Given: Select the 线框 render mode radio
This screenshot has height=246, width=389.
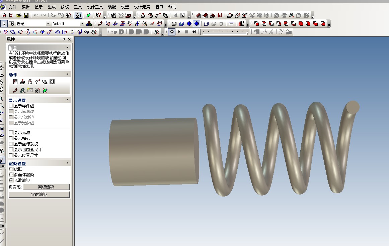Looking at the screenshot, I should [x=11, y=169].
